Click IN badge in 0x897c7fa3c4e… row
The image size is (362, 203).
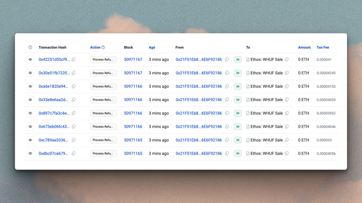[x=238, y=113]
